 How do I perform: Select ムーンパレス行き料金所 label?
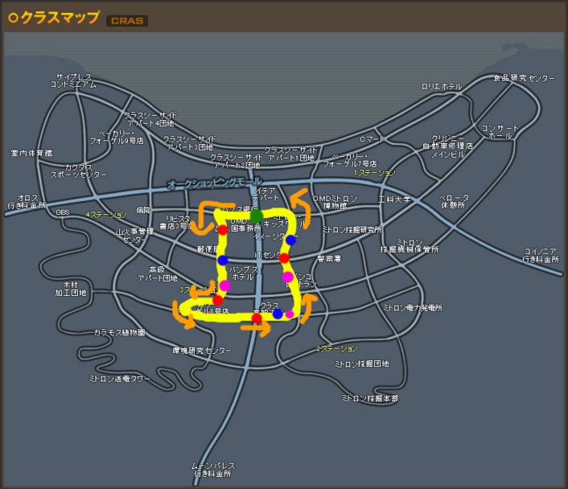212,470
